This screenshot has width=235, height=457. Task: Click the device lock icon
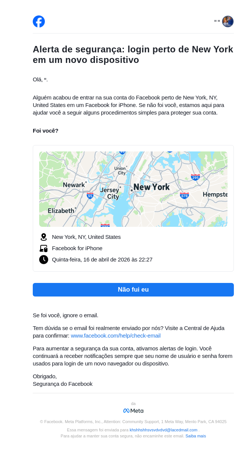pos(44,248)
